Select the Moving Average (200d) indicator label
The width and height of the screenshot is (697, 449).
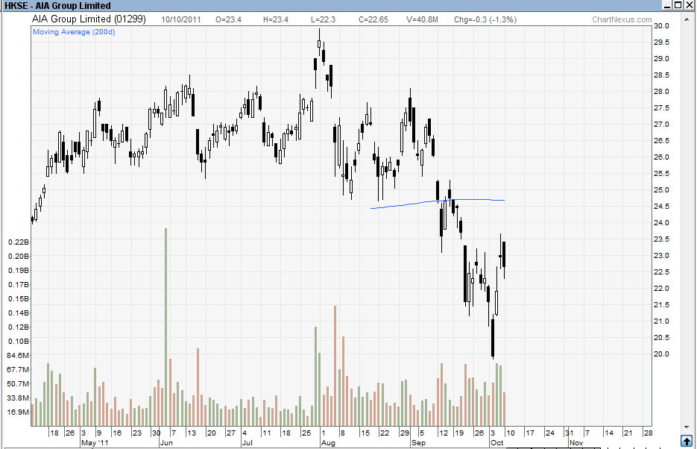(x=74, y=32)
